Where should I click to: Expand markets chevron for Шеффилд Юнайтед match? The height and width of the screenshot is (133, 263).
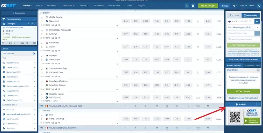point(117,90)
